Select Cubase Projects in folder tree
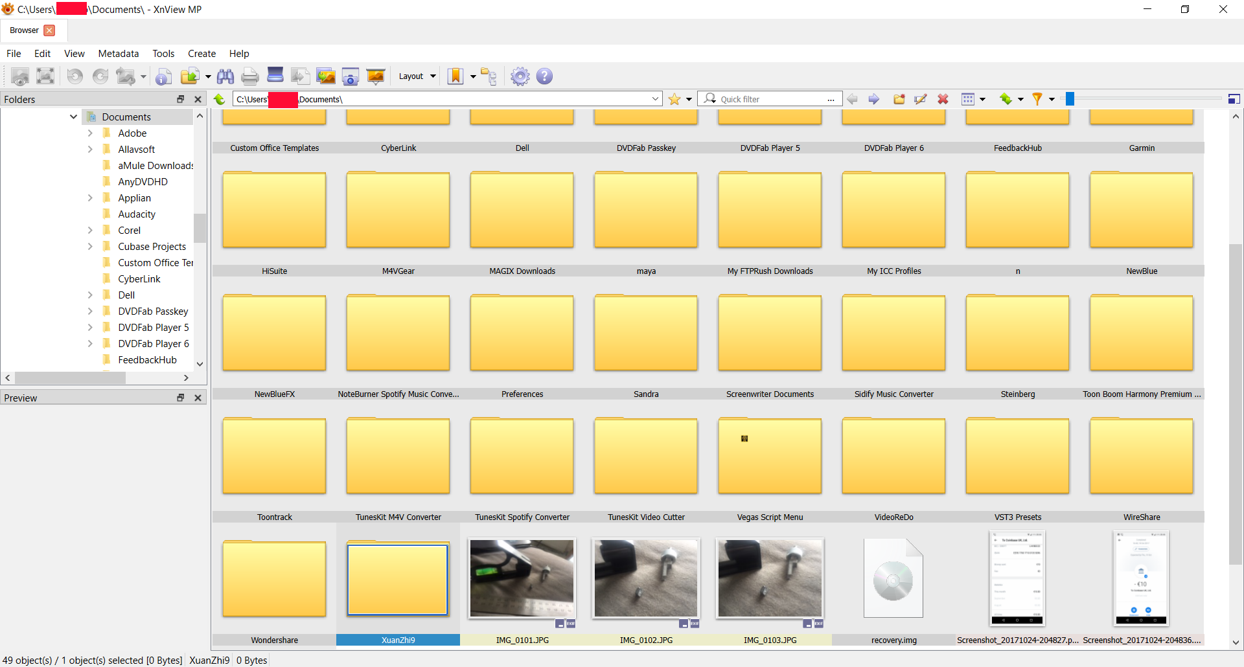 coord(152,247)
